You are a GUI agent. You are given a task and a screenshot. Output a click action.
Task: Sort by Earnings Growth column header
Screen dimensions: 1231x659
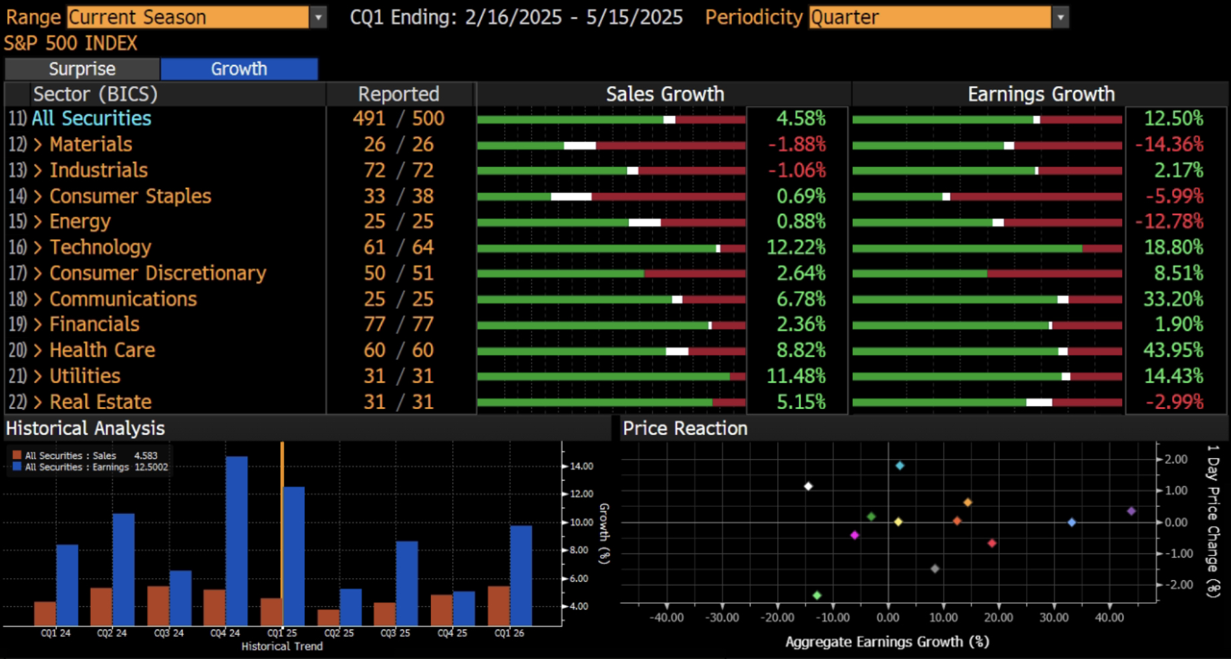[1041, 94]
